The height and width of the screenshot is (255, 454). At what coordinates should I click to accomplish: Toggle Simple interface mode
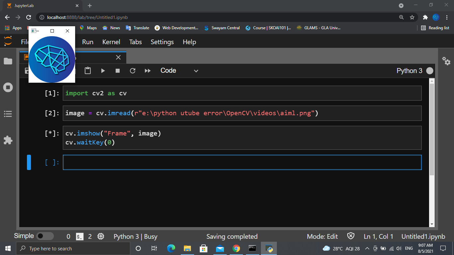[44, 236]
